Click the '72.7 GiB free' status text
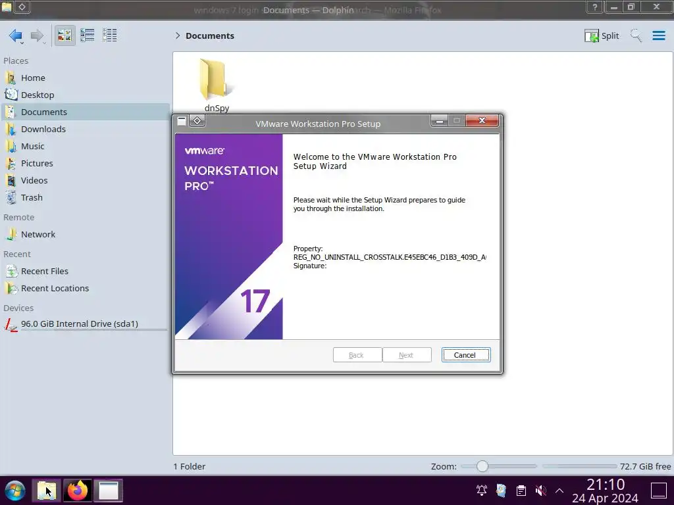 click(x=645, y=466)
